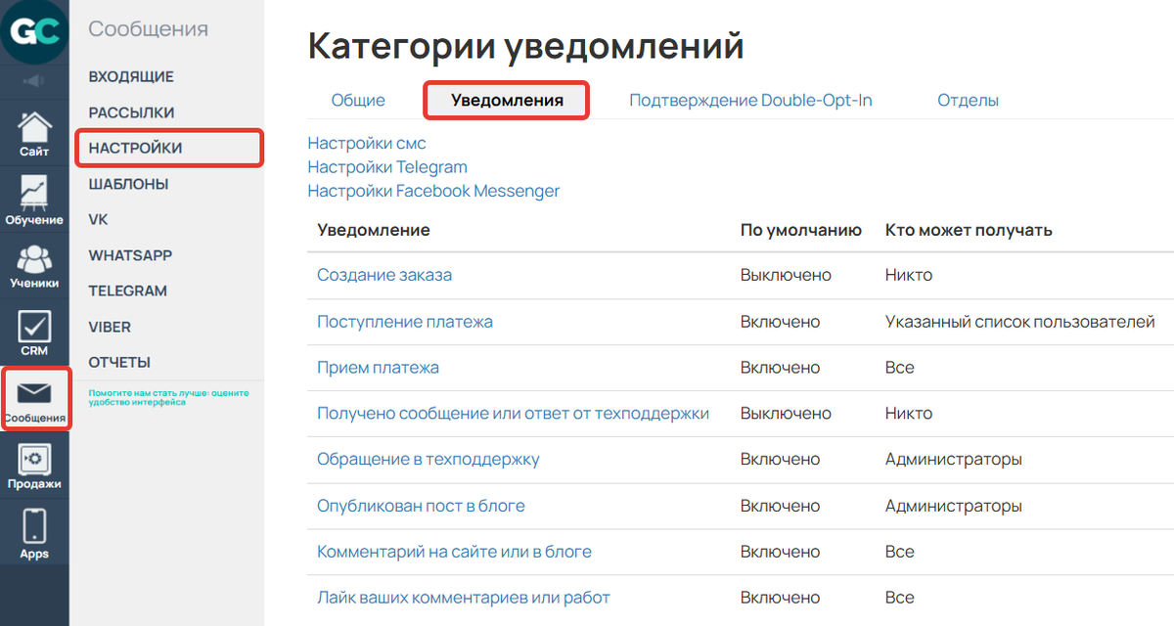Viewport: 1174px width, 626px height.
Task: Click the Категории уведомлений page heading
Action: click(525, 46)
